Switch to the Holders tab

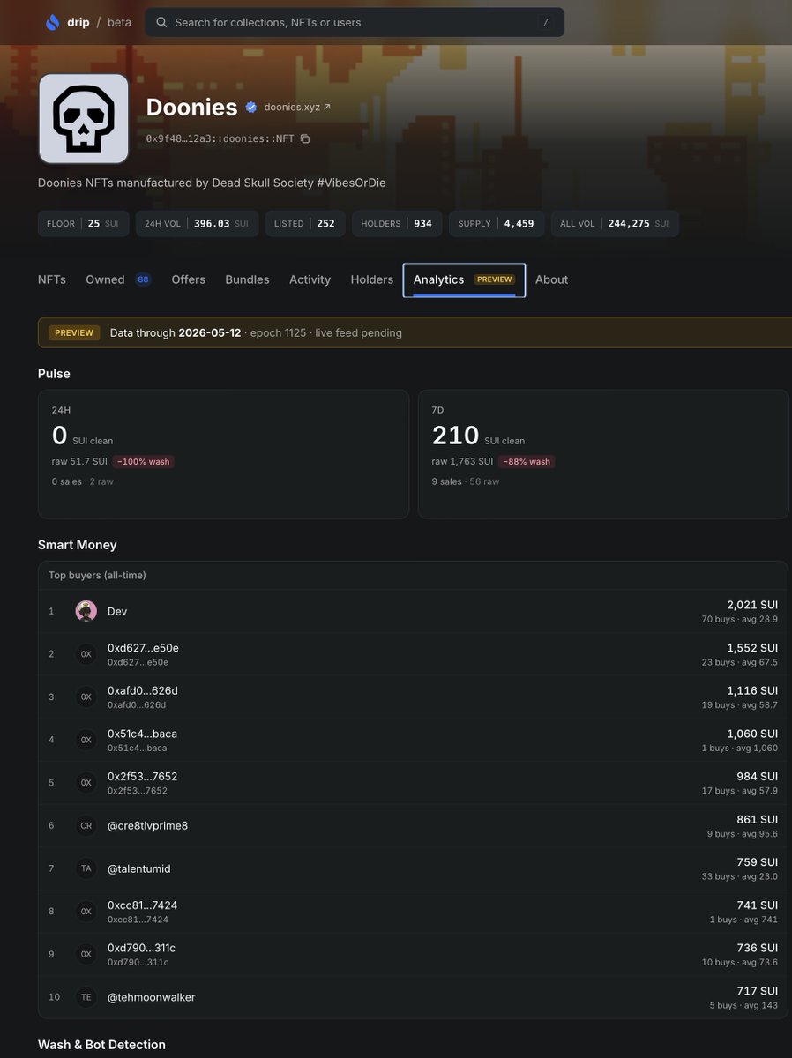pyautogui.click(x=371, y=279)
